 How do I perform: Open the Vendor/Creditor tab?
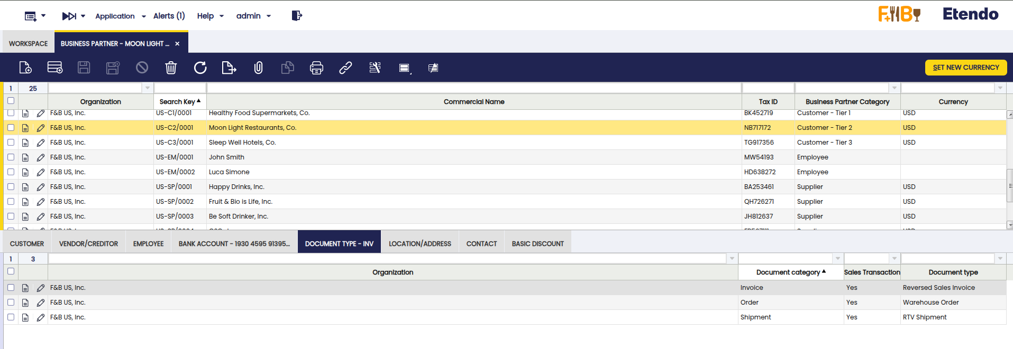point(88,244)
